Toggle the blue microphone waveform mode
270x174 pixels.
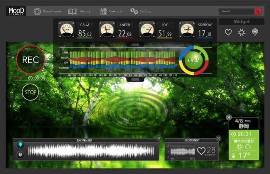(x=20, y=145)
